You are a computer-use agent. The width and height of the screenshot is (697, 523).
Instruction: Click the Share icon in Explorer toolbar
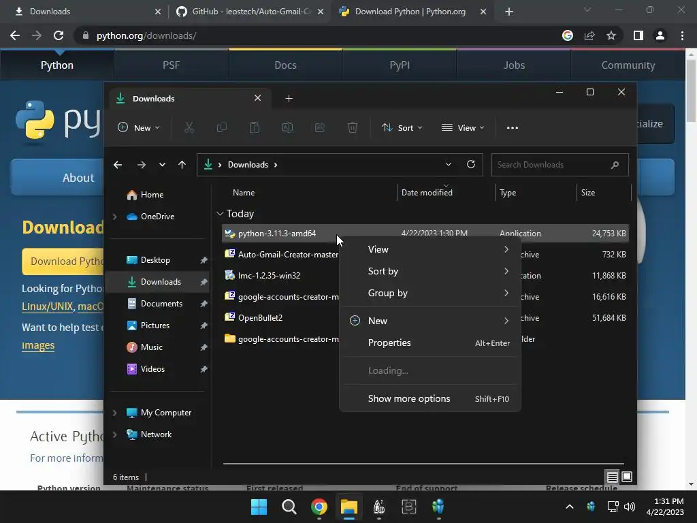(320, 127)
